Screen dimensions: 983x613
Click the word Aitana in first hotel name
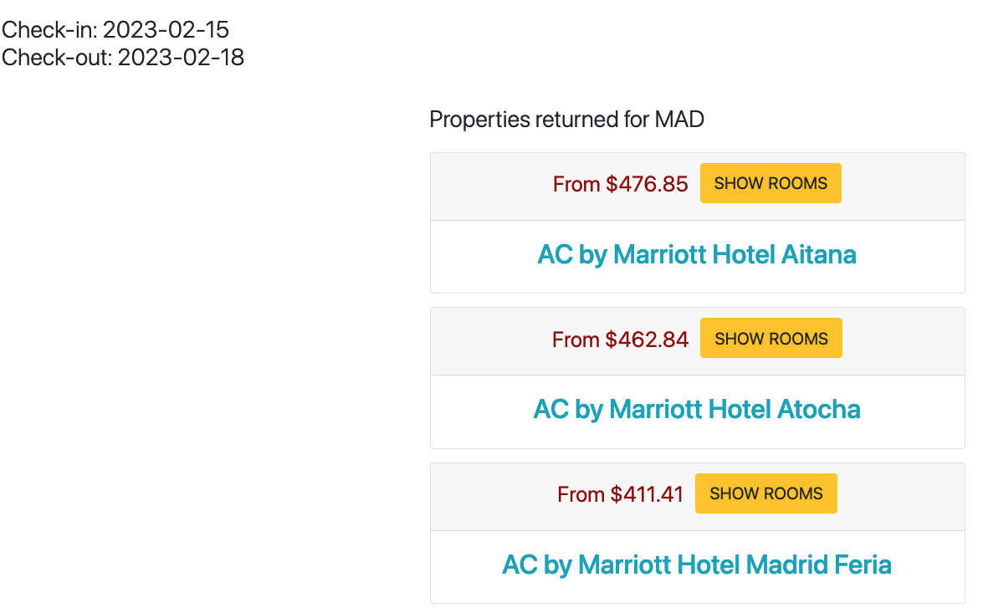tap(819, 255)
